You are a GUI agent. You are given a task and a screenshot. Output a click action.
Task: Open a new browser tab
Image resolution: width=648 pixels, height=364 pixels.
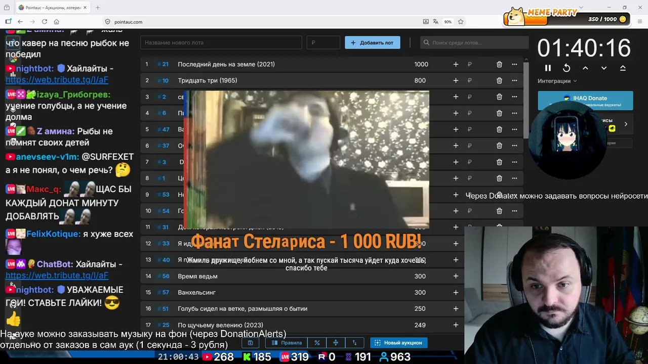(x=98, y=8)
